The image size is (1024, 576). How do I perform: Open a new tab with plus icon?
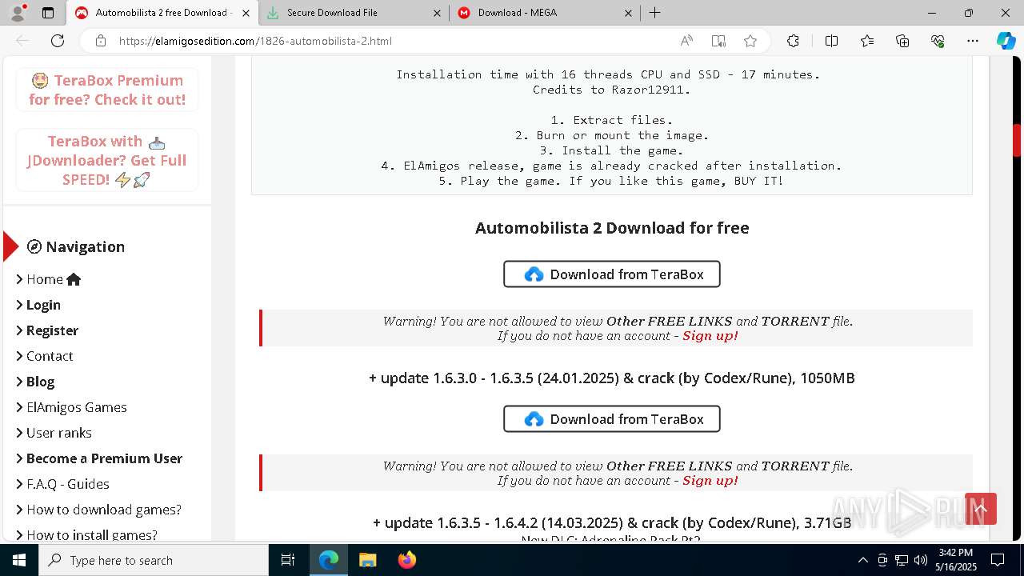tap(654, 13)
